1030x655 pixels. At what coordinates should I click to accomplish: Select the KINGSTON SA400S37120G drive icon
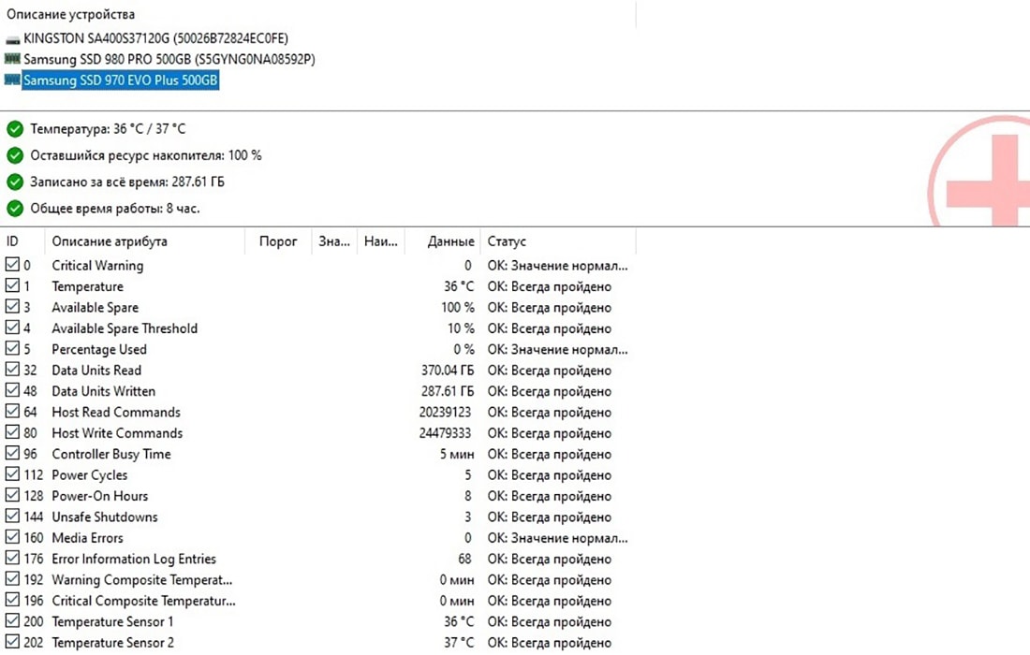12,39
